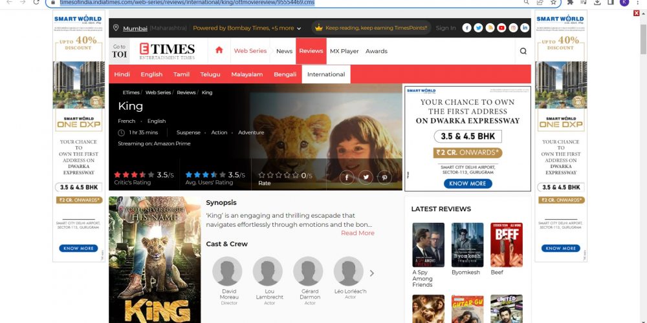Click ETimes in the breadcrumb
The image size is (647, 323).
[131, 92]
